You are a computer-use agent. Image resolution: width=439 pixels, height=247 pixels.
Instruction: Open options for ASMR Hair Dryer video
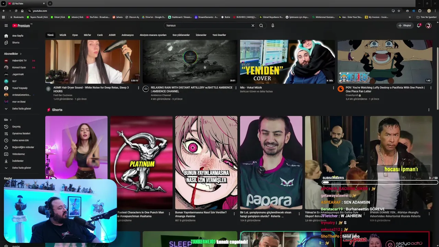139,88
